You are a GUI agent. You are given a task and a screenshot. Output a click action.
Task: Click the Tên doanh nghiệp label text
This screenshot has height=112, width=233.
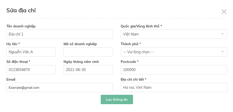coord(21,26)
